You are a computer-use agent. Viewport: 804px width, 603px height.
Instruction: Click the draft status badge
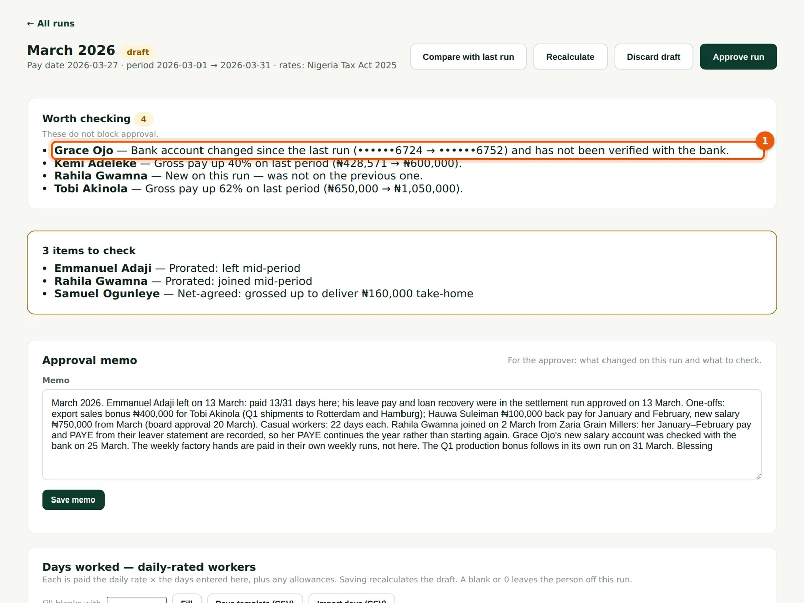(138, 52)
